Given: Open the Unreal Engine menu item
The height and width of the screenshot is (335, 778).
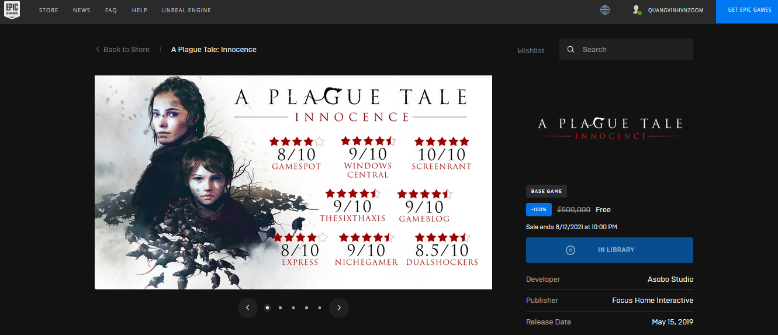Looking at the screenshot, I should point(186,11).
